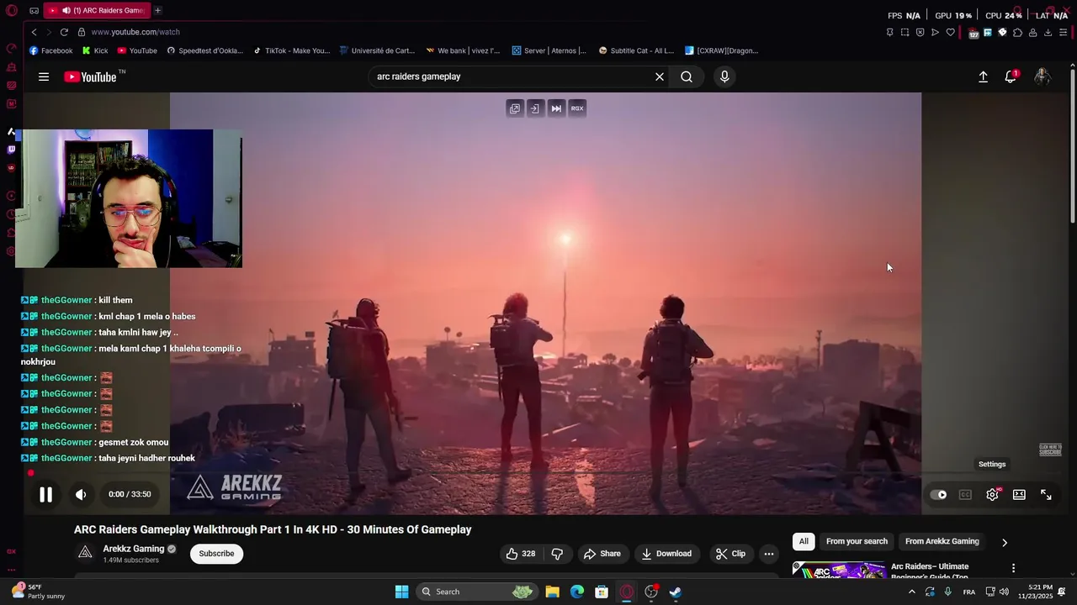Open the Subtitle Cat bookmark
The width and height of the screenshot is (1077, 605).
coord(637,50)
